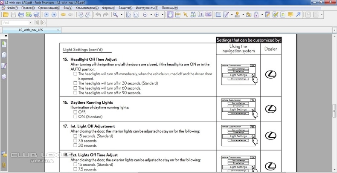Print the document with printer icon
The width and height of the screenshot is (337, 173).
tap(21, 14)
